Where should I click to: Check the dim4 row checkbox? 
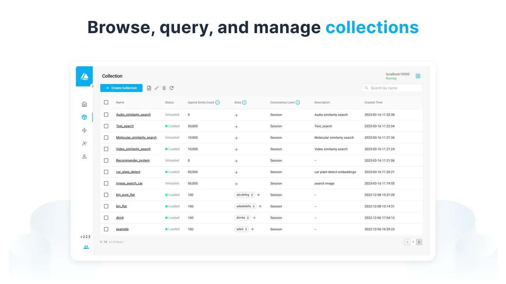[106, 218]
